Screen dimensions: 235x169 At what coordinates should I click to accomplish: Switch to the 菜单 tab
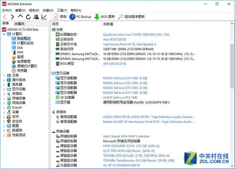6,23
